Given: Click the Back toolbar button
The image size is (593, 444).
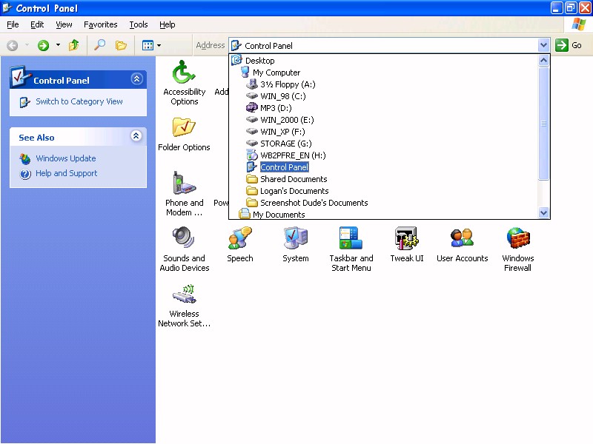Looking at the screenshot, I should click(x=13, y=46).
